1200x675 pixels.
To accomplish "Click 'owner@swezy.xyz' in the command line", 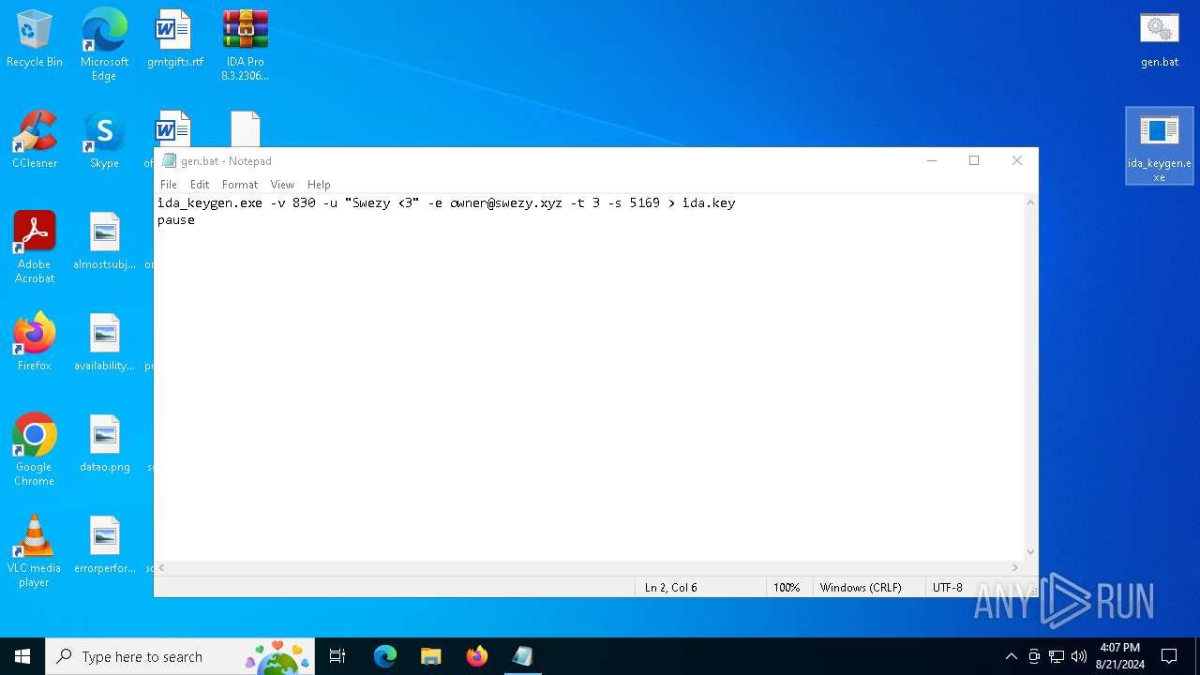I will (506, 203).
